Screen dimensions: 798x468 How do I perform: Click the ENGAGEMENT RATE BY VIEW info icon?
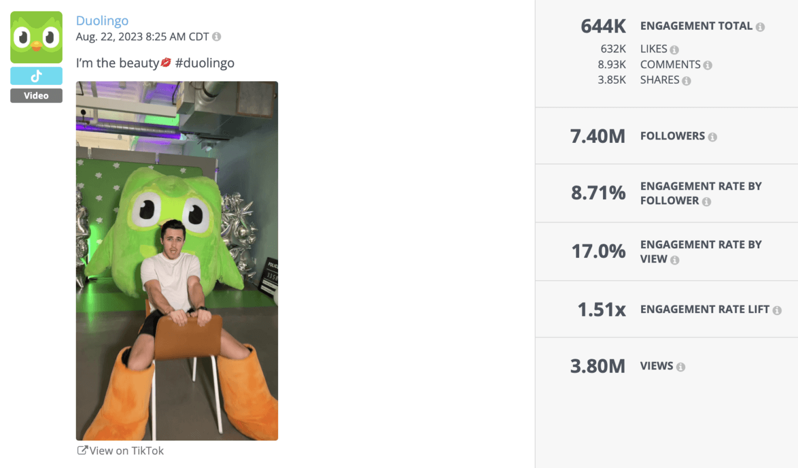coord(675,259)
